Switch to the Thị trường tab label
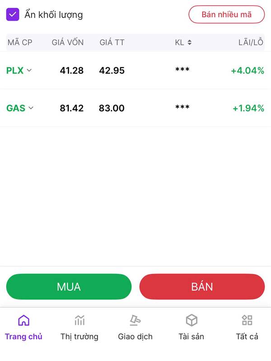The image size is (271, 361). tap(79, 337)
